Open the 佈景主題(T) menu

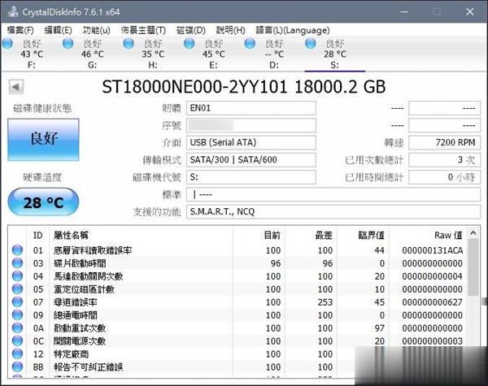point(143,30)
